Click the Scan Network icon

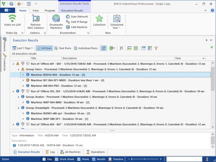click(x=68, y=17)
